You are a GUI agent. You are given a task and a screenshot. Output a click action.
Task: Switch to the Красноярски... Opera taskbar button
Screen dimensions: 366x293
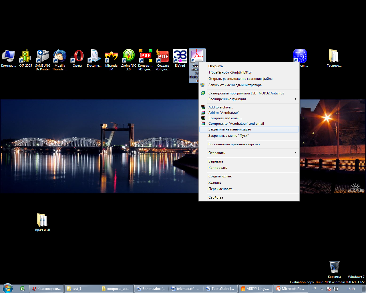coord(46,289)
